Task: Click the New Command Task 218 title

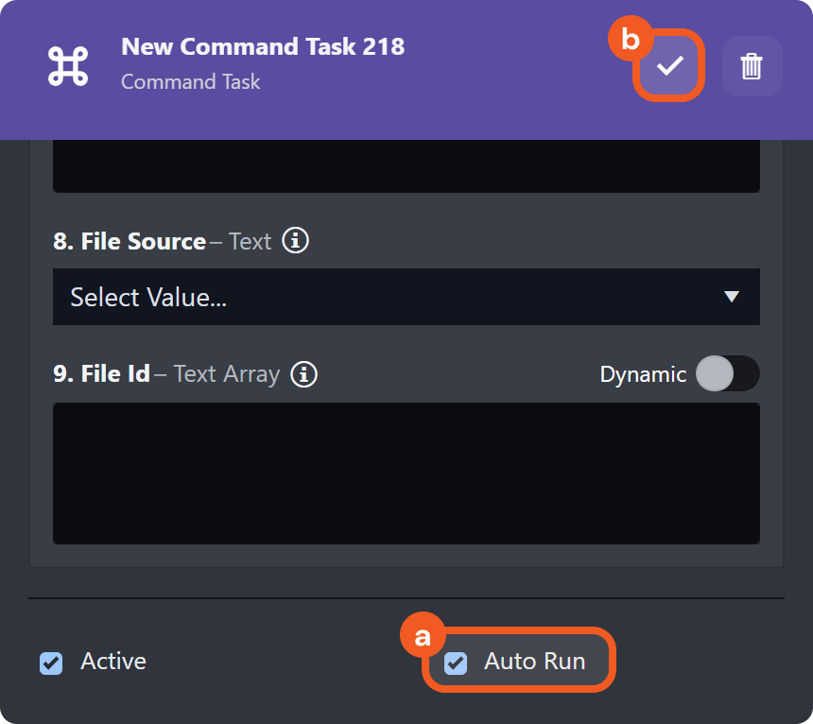Action: (x=263, y=46)
